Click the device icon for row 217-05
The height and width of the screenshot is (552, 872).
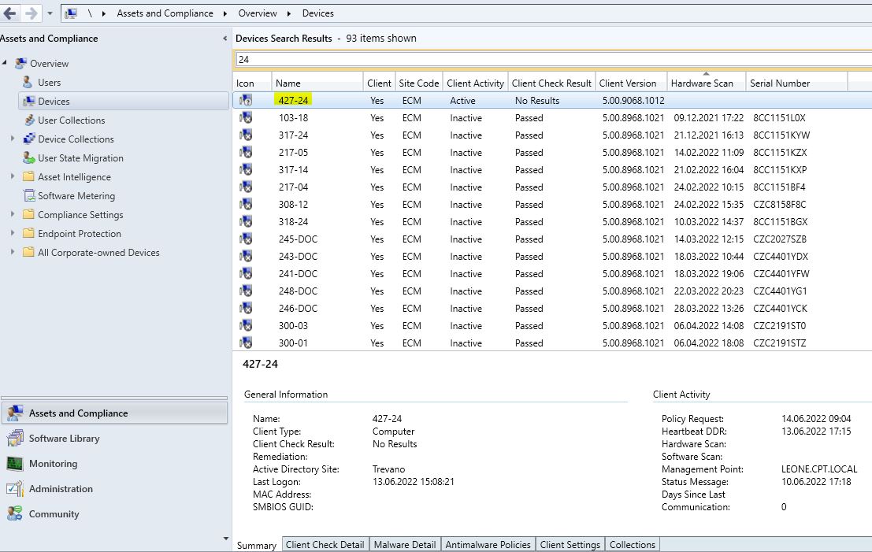coord(246,152)
